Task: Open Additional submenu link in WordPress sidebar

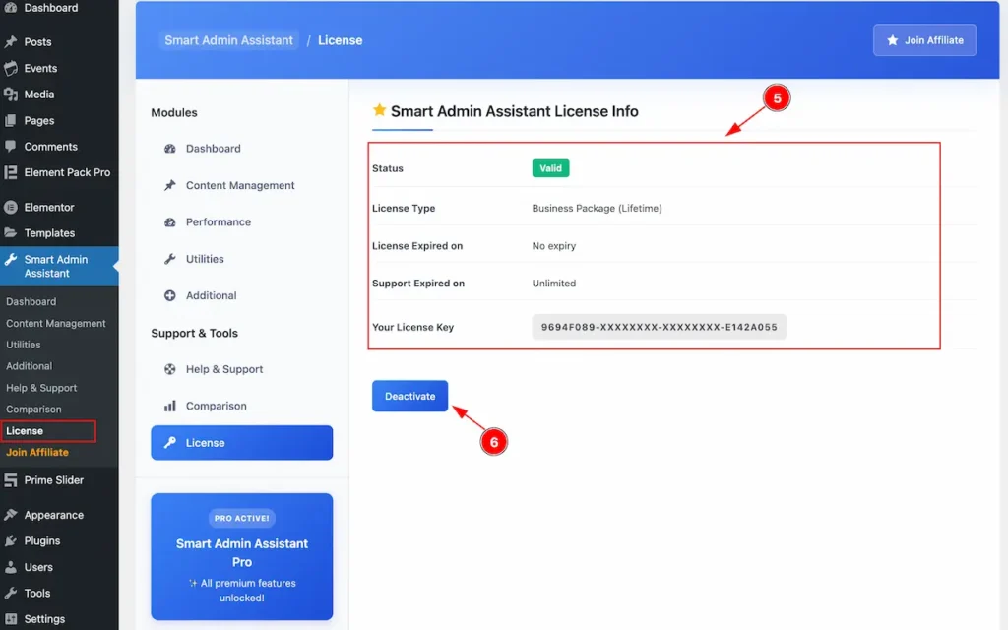Action: [29, 366]
